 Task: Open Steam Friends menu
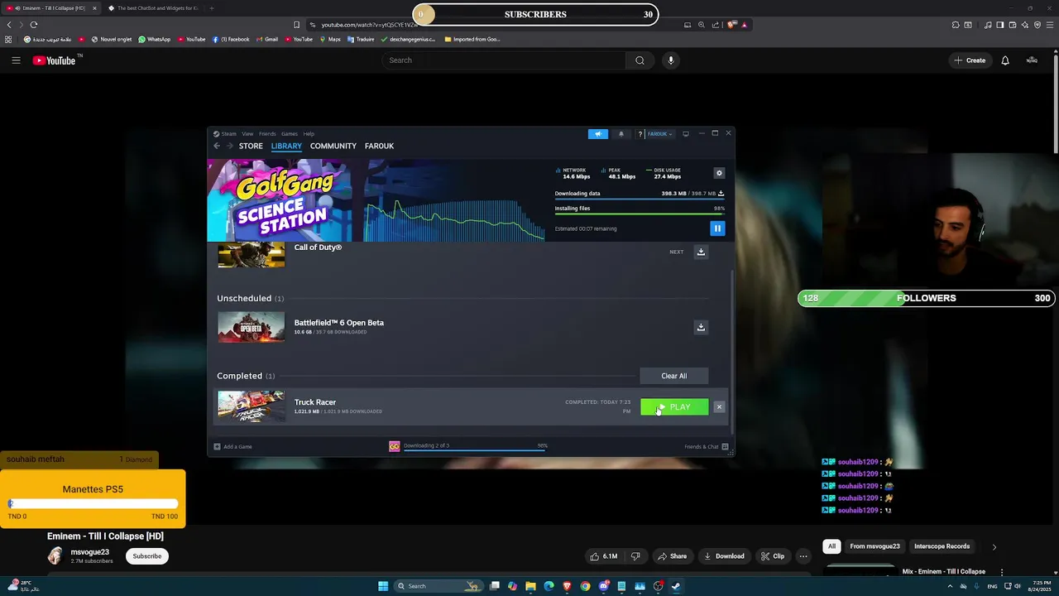coord(267,134)
